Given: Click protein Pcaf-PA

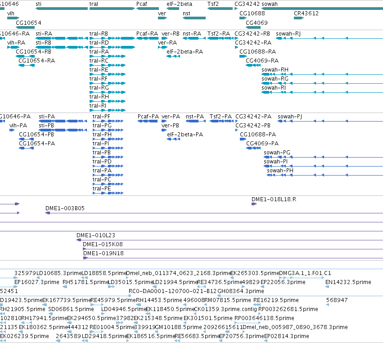Looking at the screenshot, I should click(x=148, y=121).
